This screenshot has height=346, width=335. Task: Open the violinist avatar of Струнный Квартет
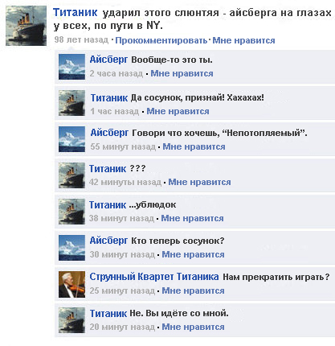[71, 284]
